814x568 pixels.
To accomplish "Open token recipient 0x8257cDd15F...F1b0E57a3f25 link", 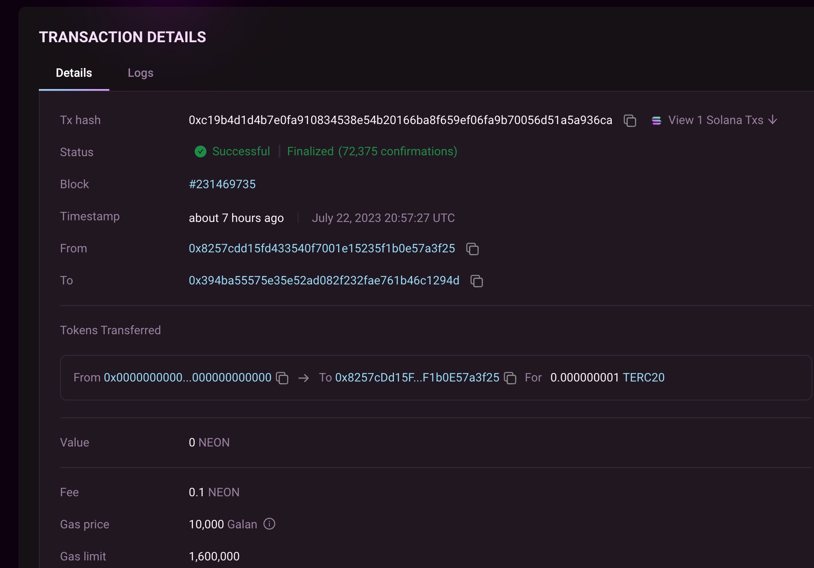I will (417, 378).
